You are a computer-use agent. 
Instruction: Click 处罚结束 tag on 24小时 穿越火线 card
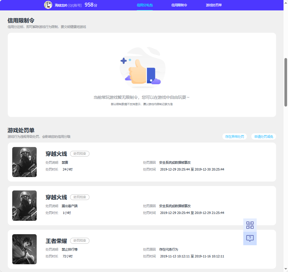80,154
